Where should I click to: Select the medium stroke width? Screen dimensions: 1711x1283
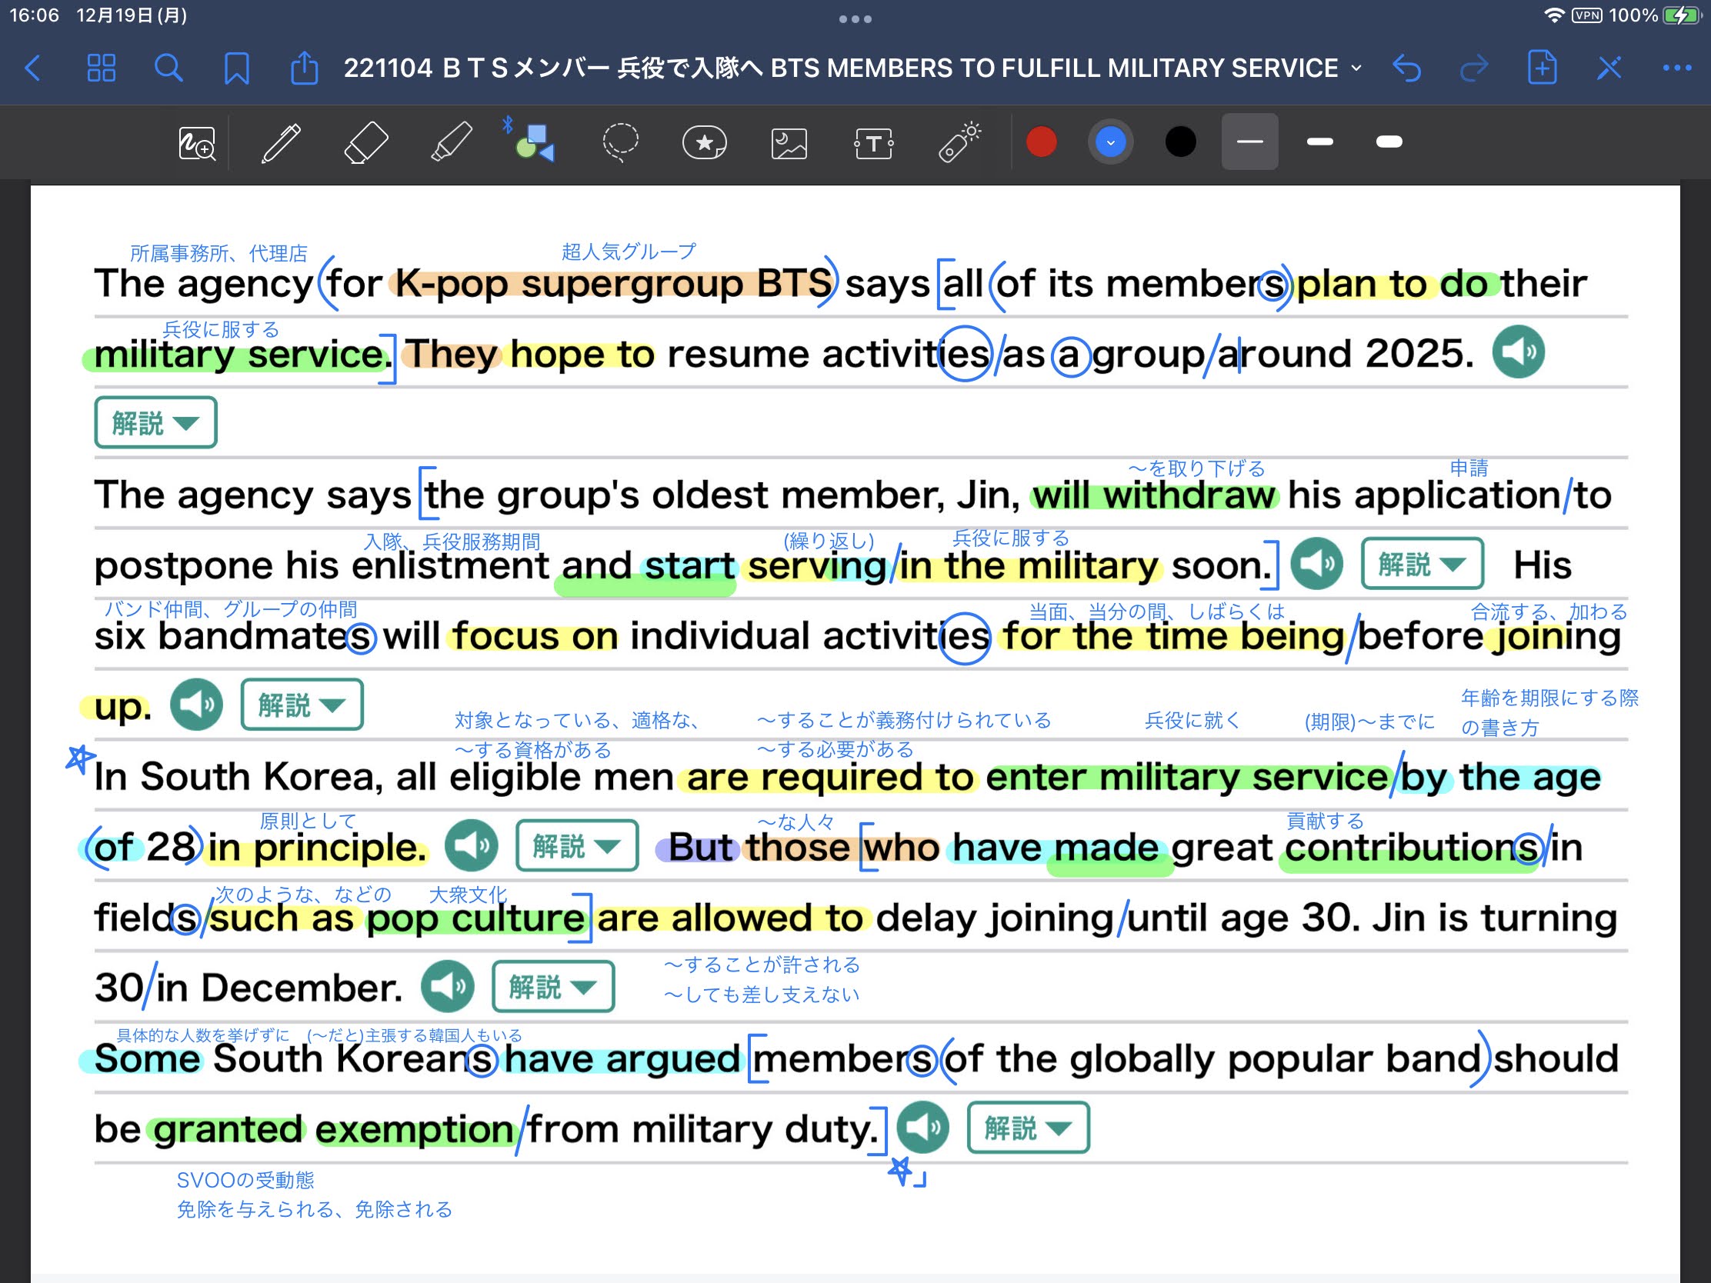tap(1319, 142)
